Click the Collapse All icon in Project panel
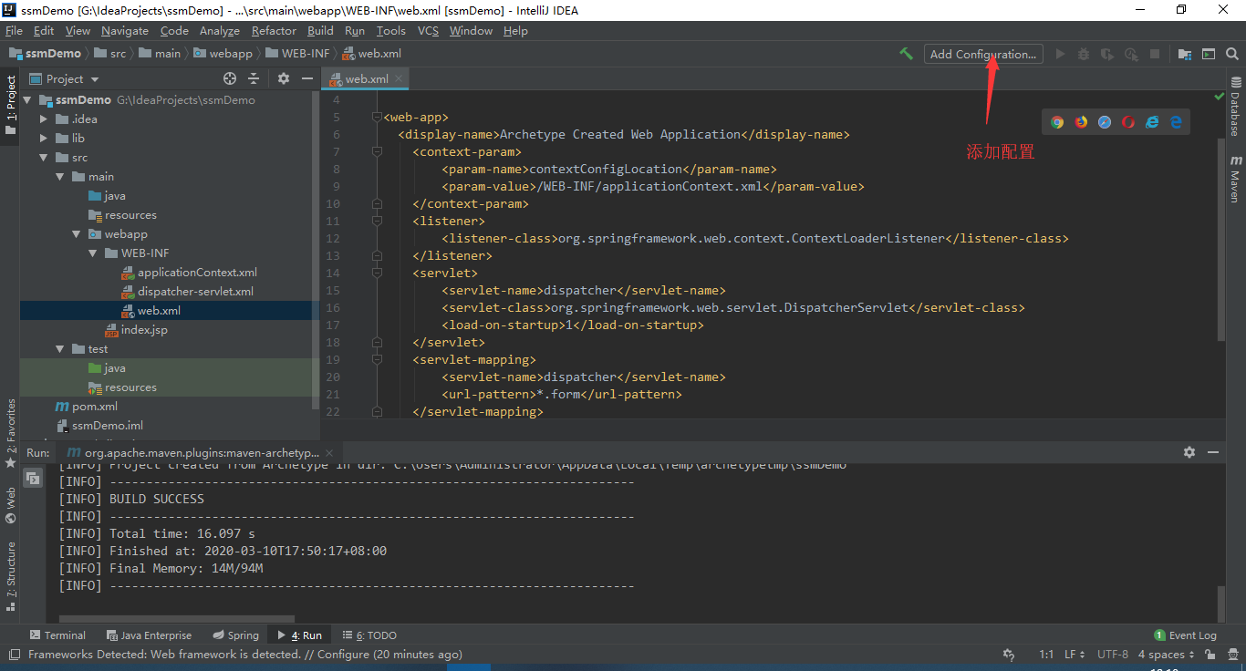 (x=254, y=78)
